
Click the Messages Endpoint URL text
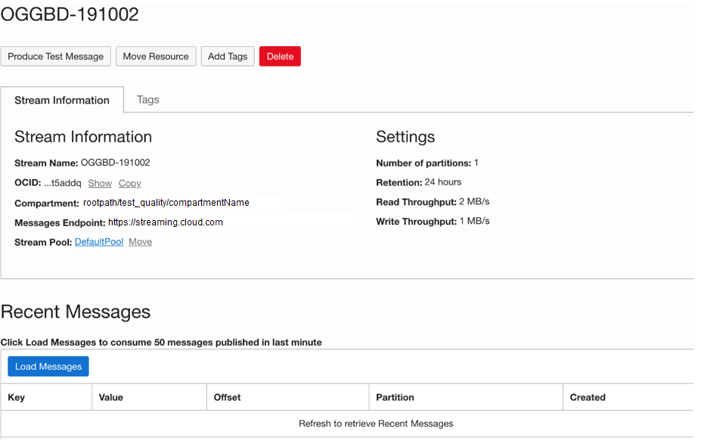click(166, 222)
